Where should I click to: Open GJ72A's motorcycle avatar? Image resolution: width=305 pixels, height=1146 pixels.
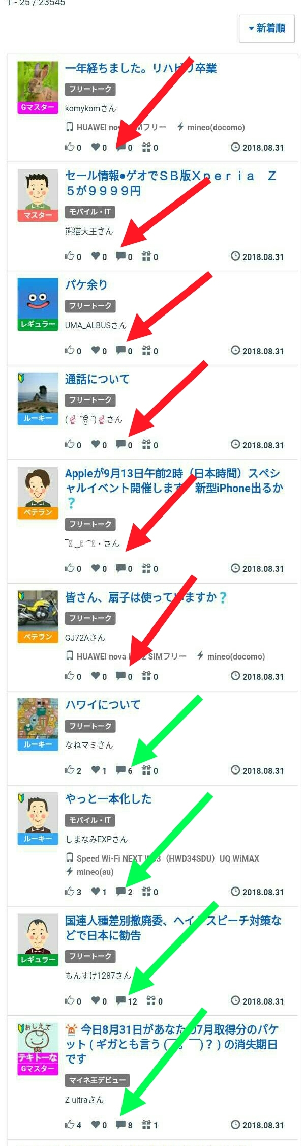pyautogui.click(x=38, y=611)
